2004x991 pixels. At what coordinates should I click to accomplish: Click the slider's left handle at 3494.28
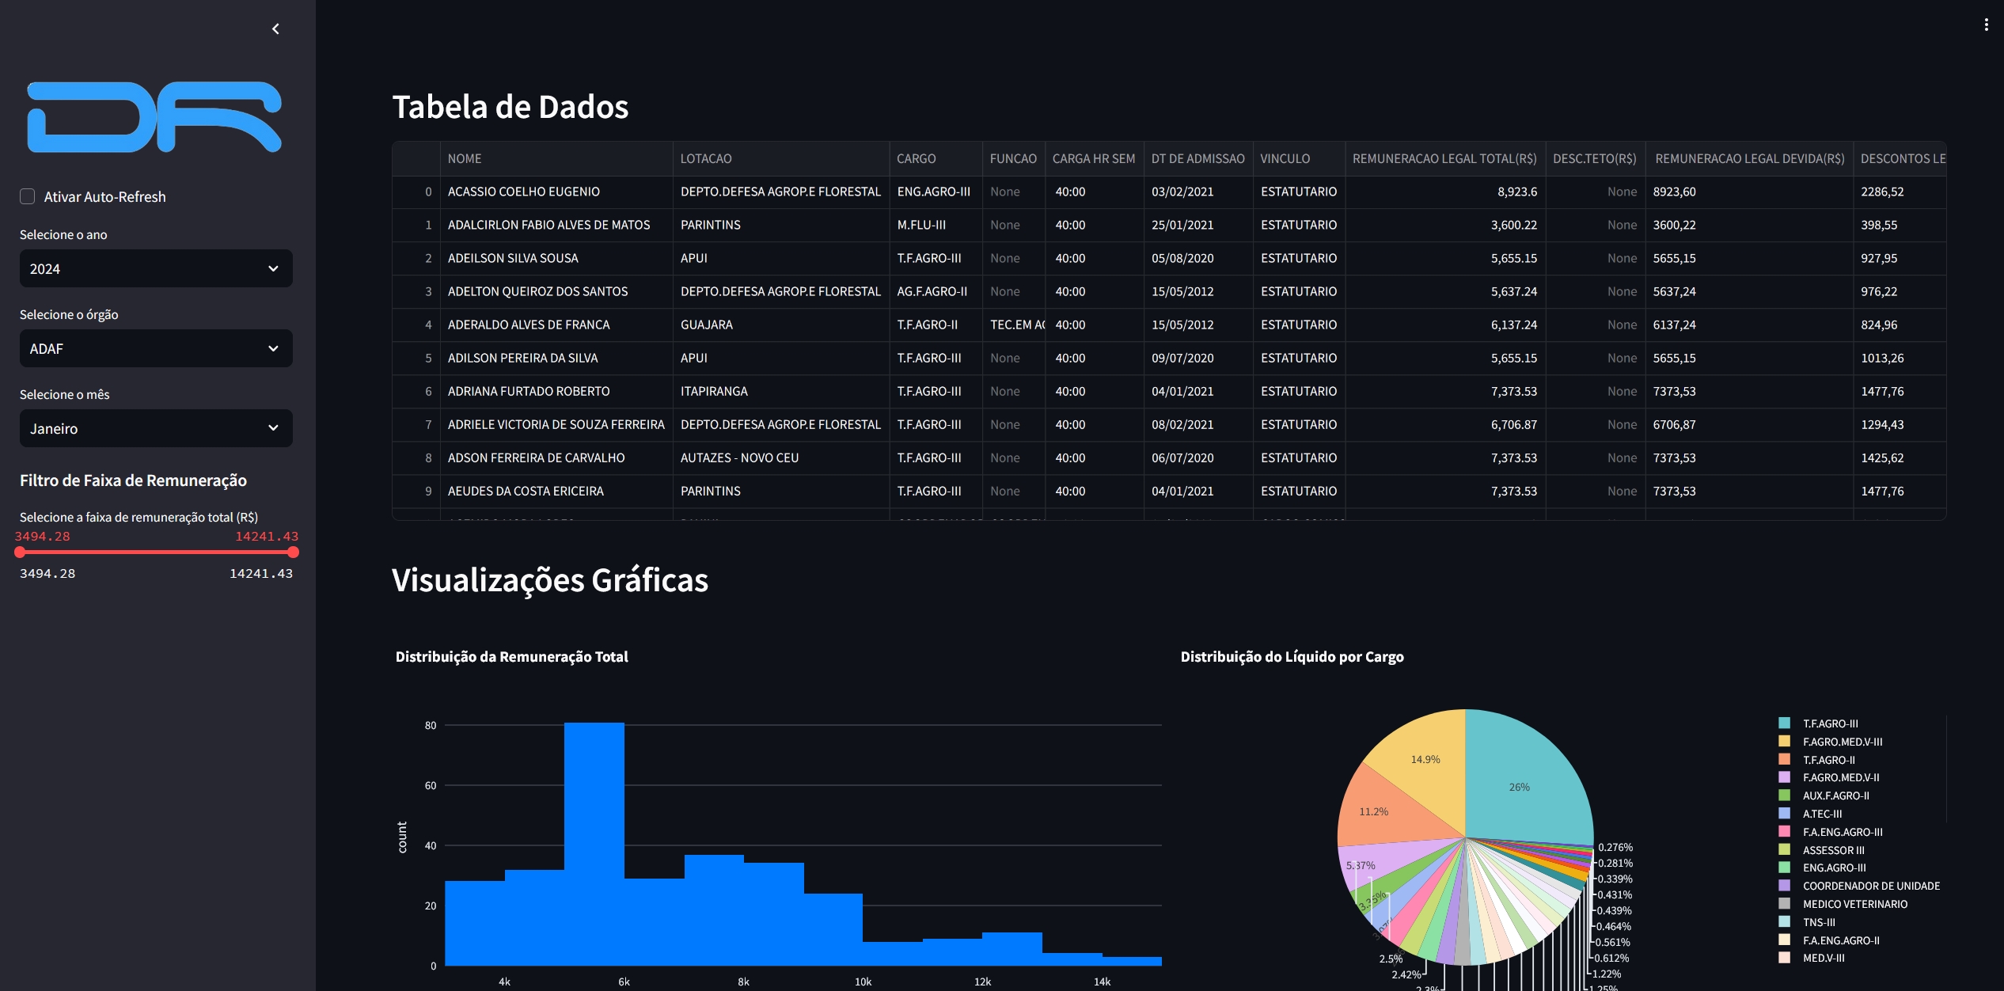21,552
